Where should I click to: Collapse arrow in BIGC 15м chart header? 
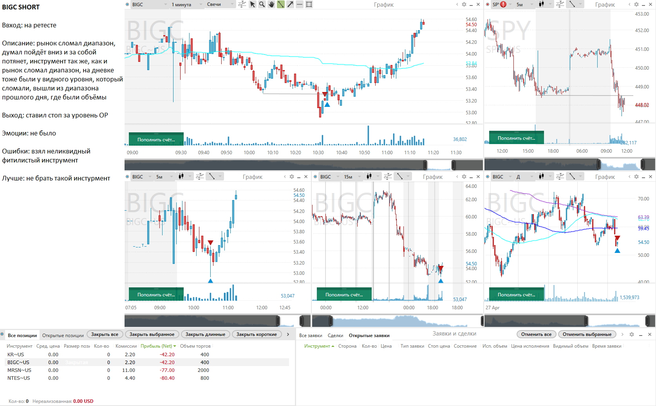pos(457,177)
